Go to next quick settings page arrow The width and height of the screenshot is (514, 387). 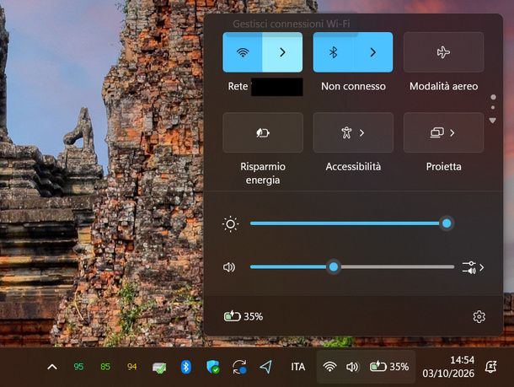pyautogui.click(x=492, y=121)
